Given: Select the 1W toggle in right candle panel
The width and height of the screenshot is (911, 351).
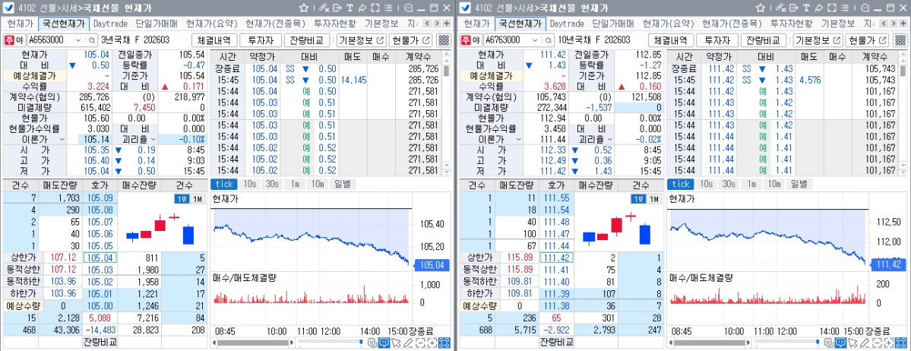Looking at the screenshot, I should (638, 199).
